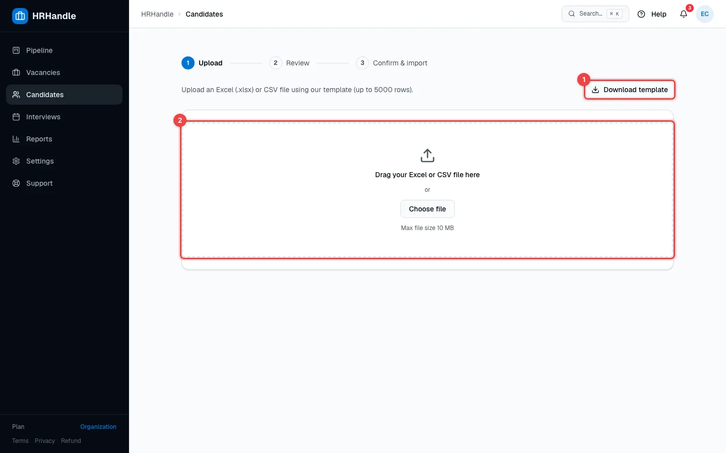726x453 pixels.
Task: Open the Interviews section
Action: 64,117
